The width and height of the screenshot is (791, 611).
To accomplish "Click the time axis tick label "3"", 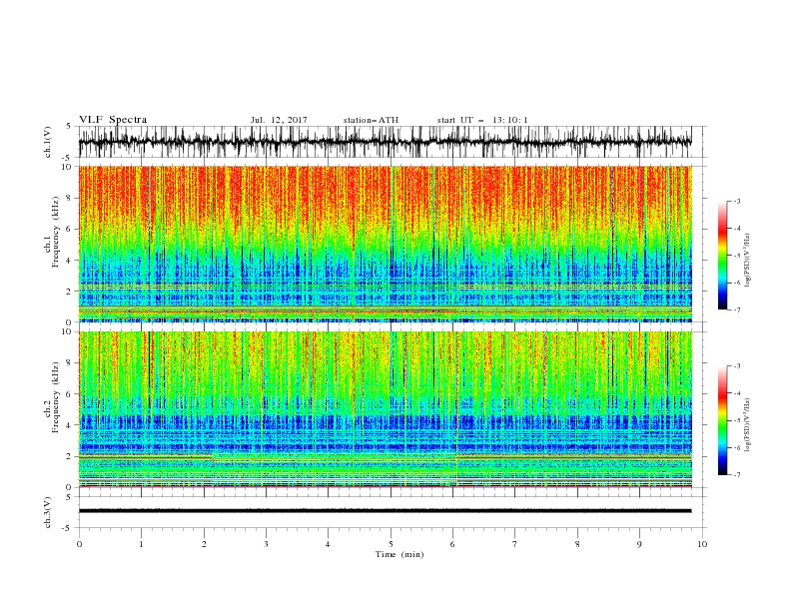I will pos(266,544).
